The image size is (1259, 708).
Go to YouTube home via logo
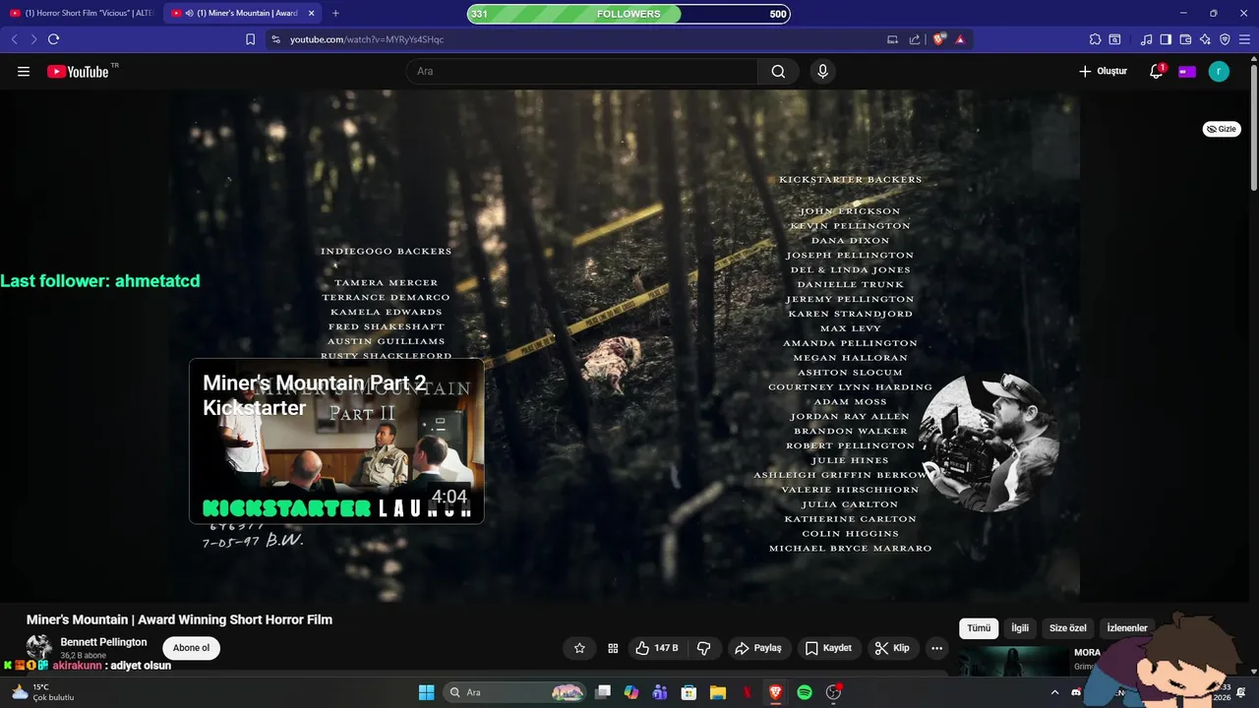click(x=78, y=72)
